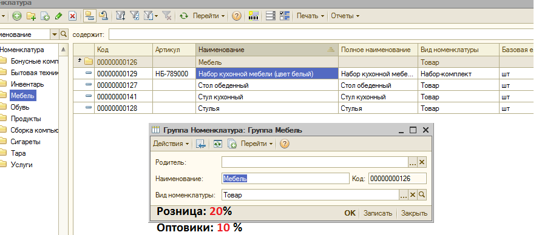Click the green Refresh arrows icon
The height and width of the screenshot is (235, 556).
[184, 16]
